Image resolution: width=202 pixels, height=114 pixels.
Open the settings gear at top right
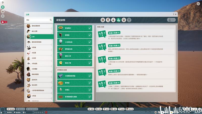(x=198, y=4)
